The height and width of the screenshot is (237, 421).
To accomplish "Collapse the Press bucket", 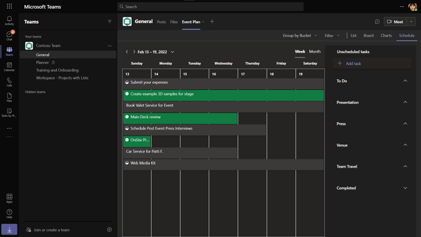I will point(405,124).
